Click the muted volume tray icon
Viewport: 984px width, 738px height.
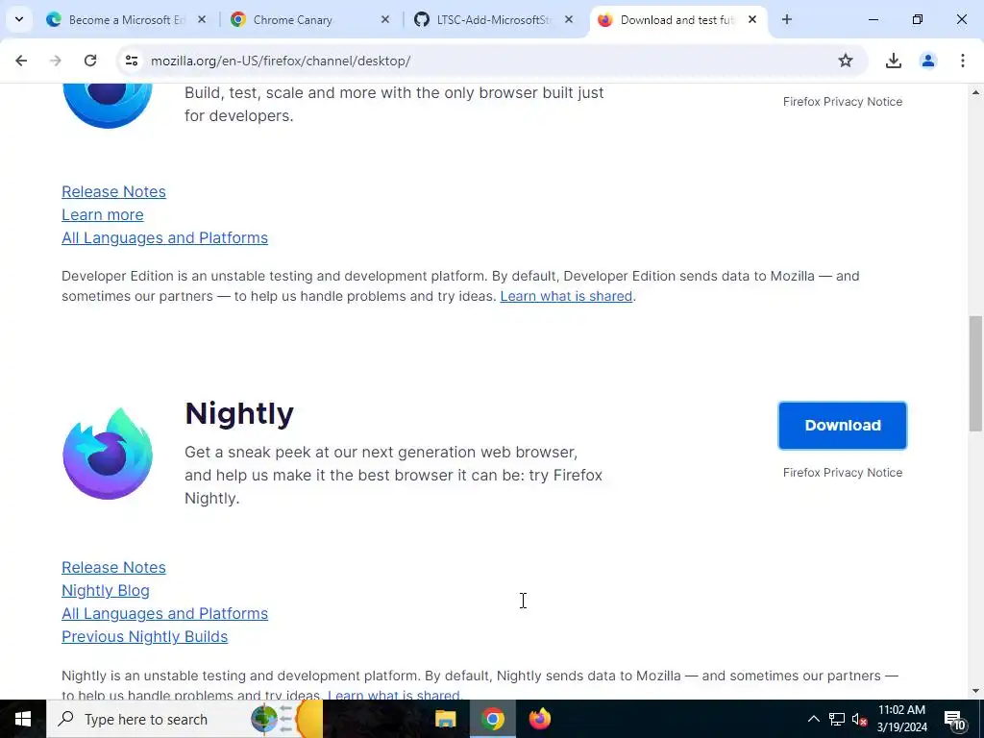(859, 719)
